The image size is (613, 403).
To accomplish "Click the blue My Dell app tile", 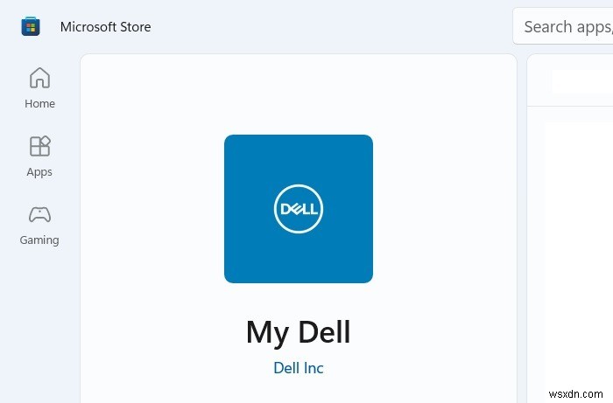I will 299,209.
